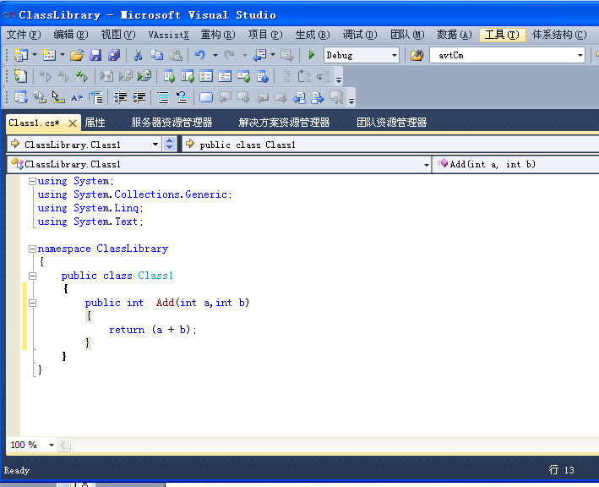Click the Find in Files icon beside Debug

417,56
